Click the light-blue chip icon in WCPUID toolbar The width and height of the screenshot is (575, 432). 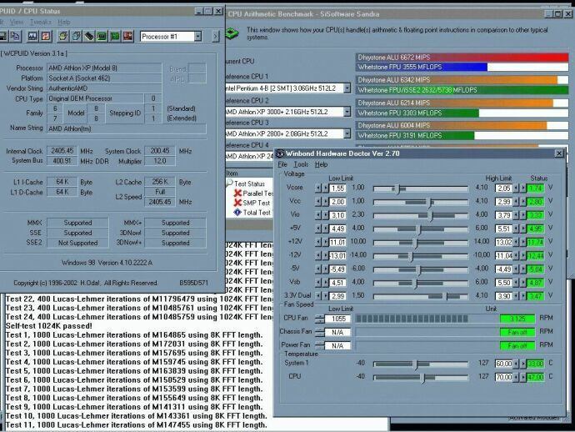[77, 36]
